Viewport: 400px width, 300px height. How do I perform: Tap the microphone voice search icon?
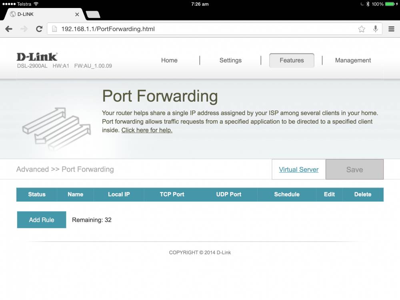point(376,29)
